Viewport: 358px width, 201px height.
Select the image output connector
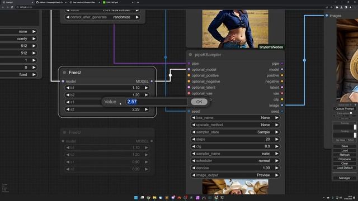point(282,106)
